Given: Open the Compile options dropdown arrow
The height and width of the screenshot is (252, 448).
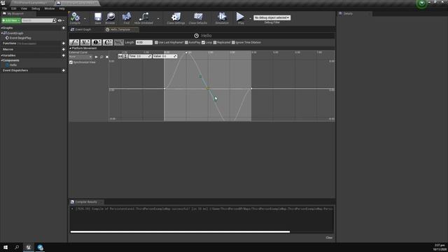Looking at the screenshot, I should [x=85, y=19].
